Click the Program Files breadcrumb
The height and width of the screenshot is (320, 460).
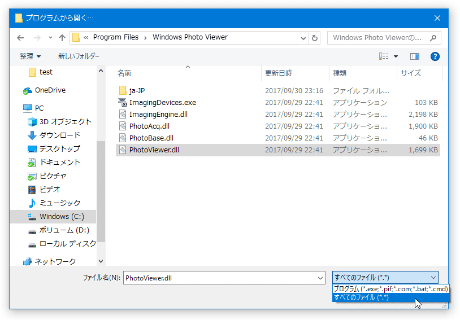point(116,37)
